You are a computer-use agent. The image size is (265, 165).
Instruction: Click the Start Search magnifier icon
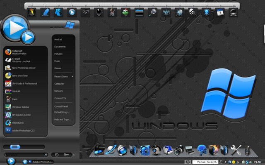coord(46,155)
